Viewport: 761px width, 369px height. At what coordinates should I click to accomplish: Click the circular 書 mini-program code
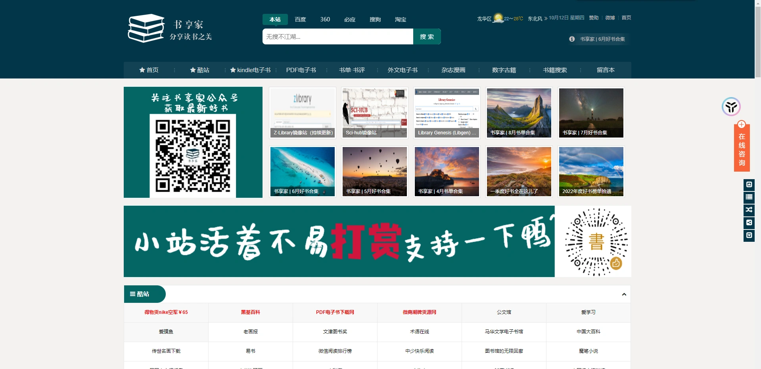coord(596,242)
